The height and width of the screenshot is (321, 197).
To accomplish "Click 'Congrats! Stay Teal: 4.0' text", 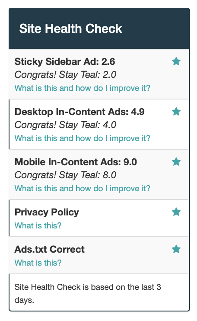I will pos(65,125).
